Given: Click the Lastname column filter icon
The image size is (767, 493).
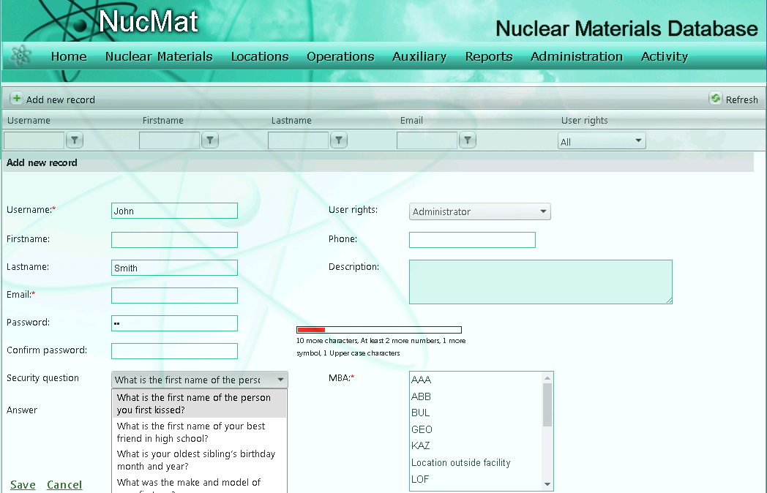Looking at the screenshot, I should point(339,140).
